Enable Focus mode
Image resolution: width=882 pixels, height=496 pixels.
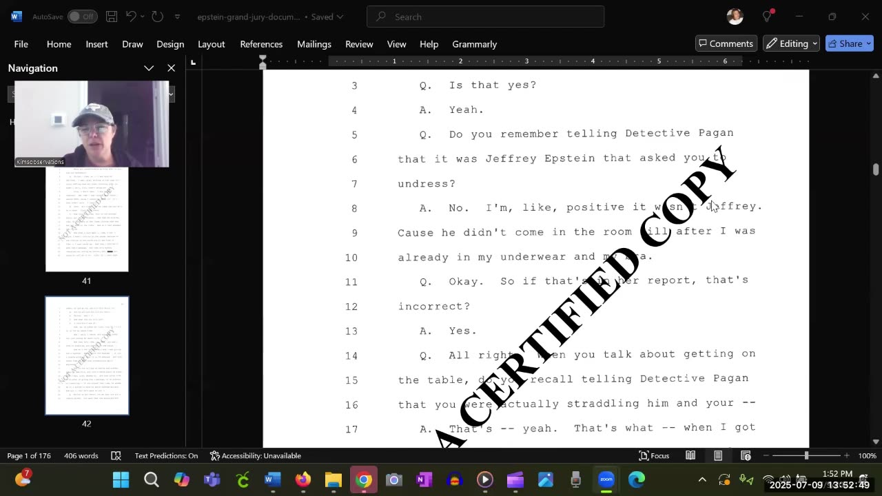tap(654, 455)
